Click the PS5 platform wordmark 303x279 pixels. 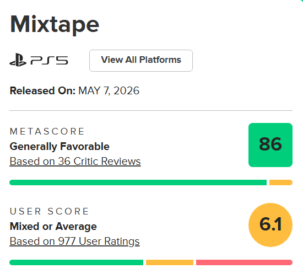tap(49, 60)
